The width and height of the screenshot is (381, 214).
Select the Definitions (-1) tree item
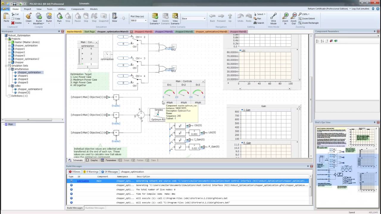[x=19, y=96]
